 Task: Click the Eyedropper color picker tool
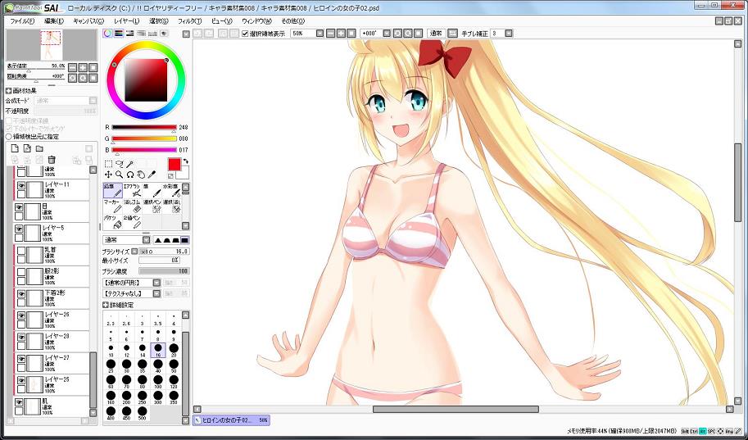tap(152, 175)
